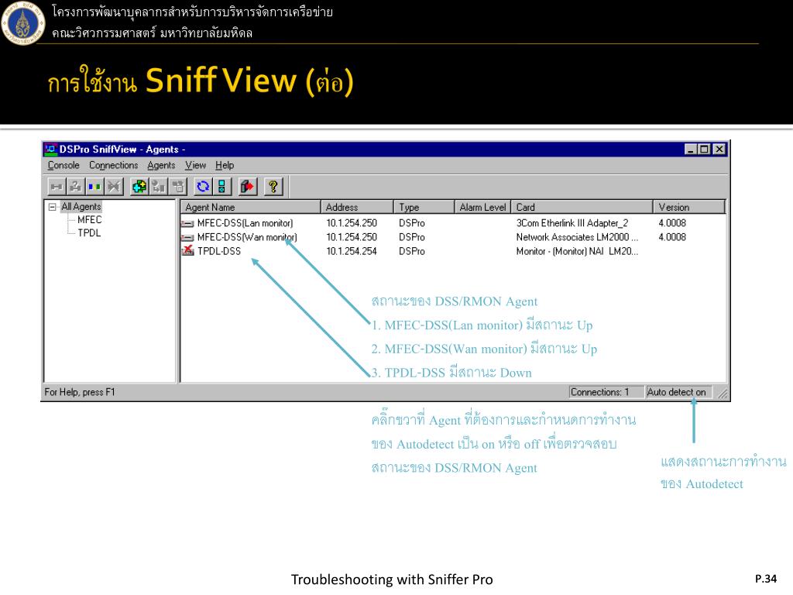The width and height of the screenshot is (793, 595).
Task: Sort by Type column header
Action: pyautogui.click(x=424, y=207)
